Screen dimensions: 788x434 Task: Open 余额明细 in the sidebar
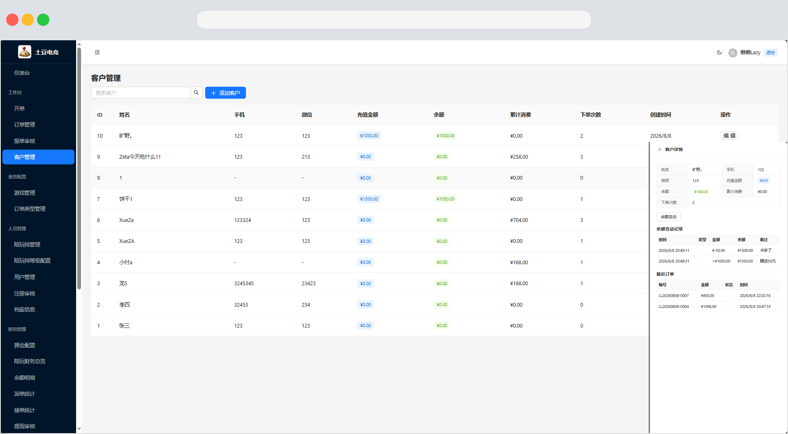click(25, 378)
